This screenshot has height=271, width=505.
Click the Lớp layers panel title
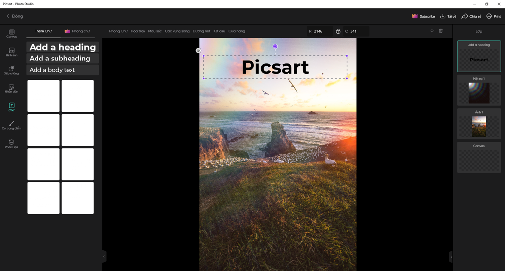click(479, 31)
